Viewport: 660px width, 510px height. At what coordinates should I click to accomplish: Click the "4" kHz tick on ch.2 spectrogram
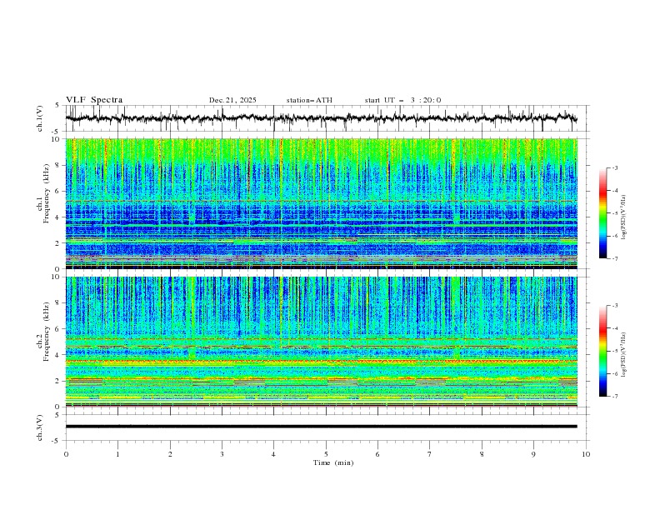[x=57, y=355]
